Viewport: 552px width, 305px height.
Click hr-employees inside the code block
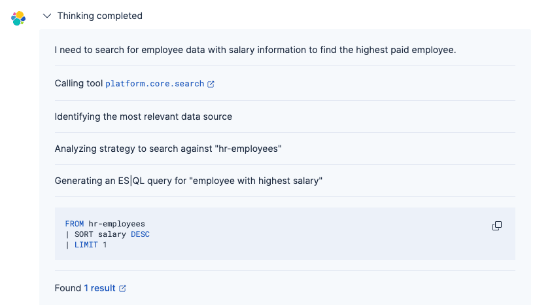click(x=116, y=224)
